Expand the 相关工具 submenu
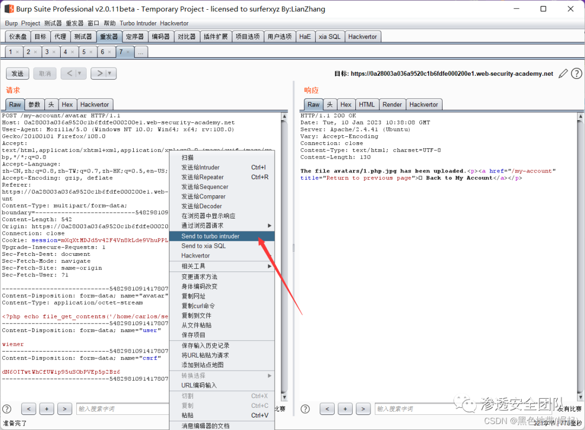585x430 pixels. click(269, 266)
